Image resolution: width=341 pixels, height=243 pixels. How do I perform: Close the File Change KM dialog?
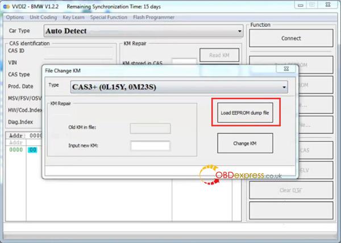286,69
